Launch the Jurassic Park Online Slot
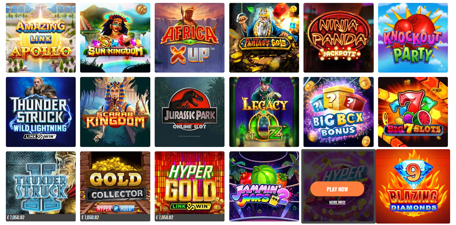The image size is (456, 225). 190,112
